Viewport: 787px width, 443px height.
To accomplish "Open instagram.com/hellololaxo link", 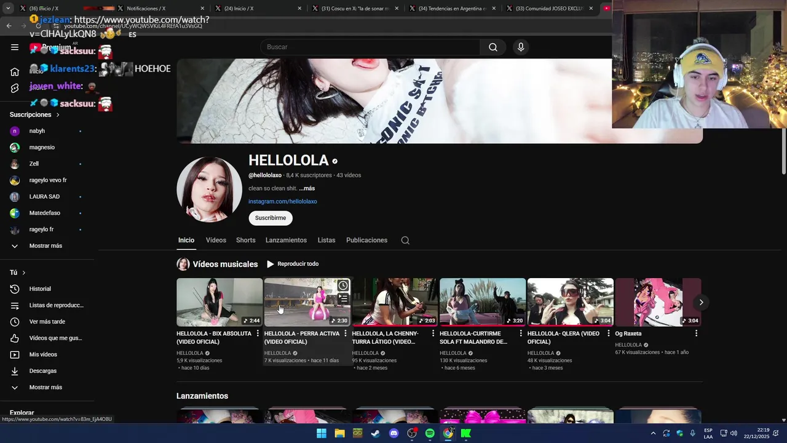I will pos(283,201).
